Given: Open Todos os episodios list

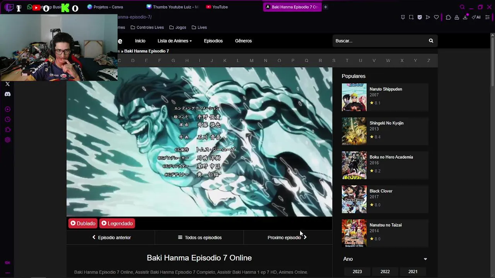Looking at the screenshot, I should (200, 237).
